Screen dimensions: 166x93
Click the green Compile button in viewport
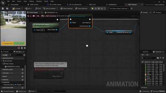pyautogui.click(x=19, y=43)
